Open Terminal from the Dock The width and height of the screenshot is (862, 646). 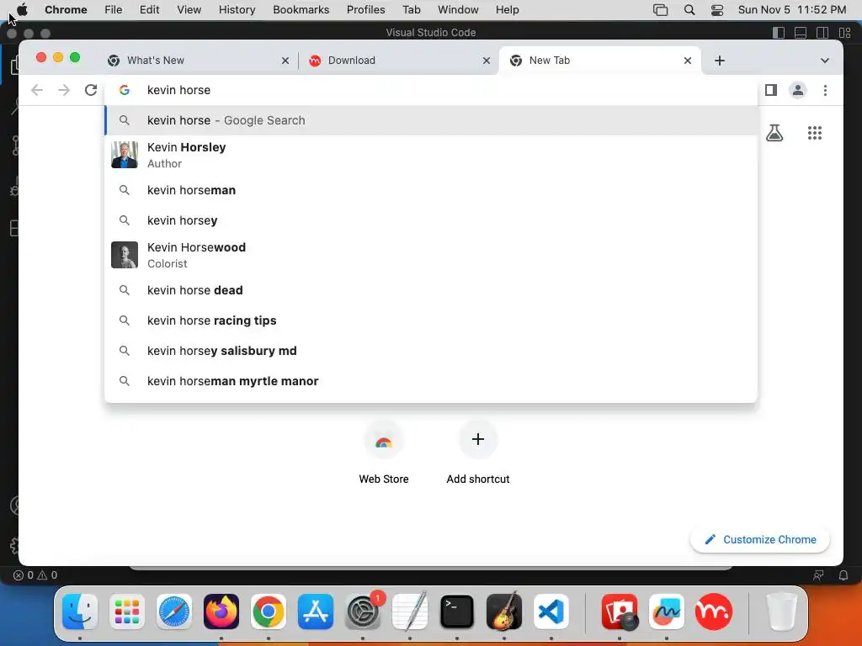(457, 612)
